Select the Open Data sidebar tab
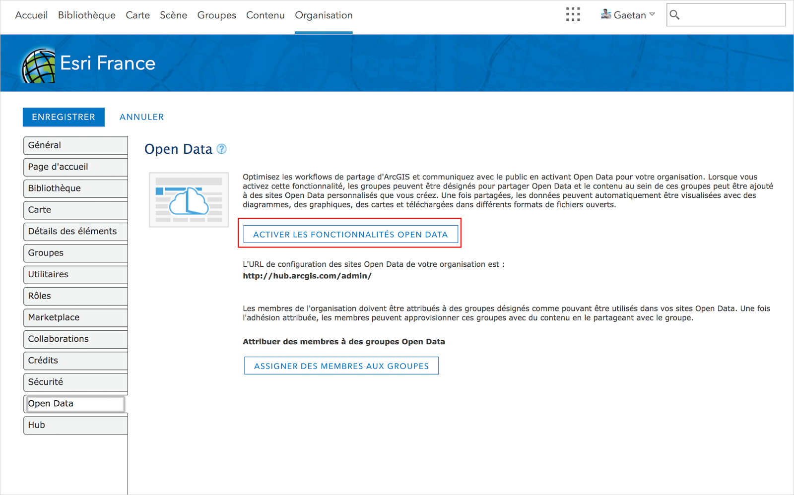 [74, 404]
